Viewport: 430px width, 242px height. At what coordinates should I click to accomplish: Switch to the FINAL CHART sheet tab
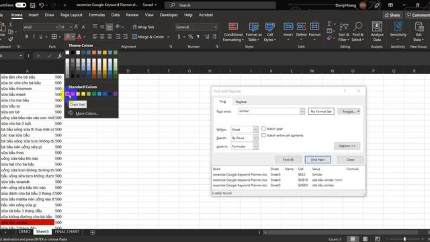coord(67,232)
